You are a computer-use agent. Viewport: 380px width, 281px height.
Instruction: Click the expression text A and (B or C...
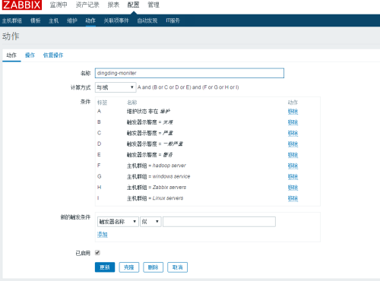point(188,87)
